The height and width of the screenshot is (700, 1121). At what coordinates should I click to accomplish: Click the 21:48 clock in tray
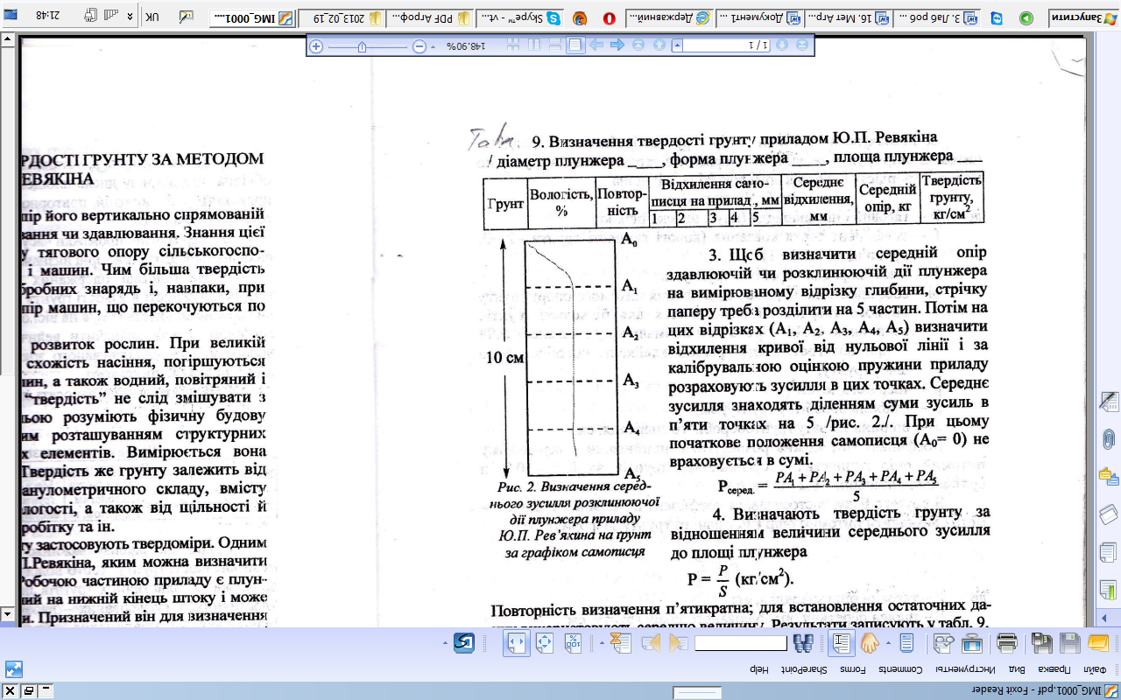click(x=47, y=15)
